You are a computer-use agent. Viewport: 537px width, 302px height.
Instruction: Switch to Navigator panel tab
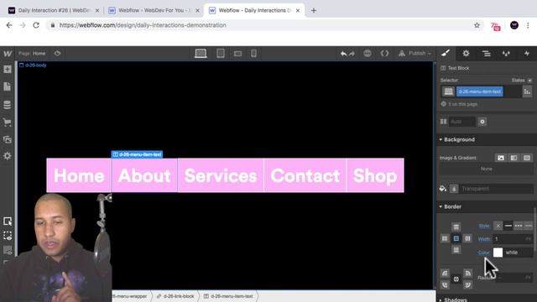(x=487, y=54)
